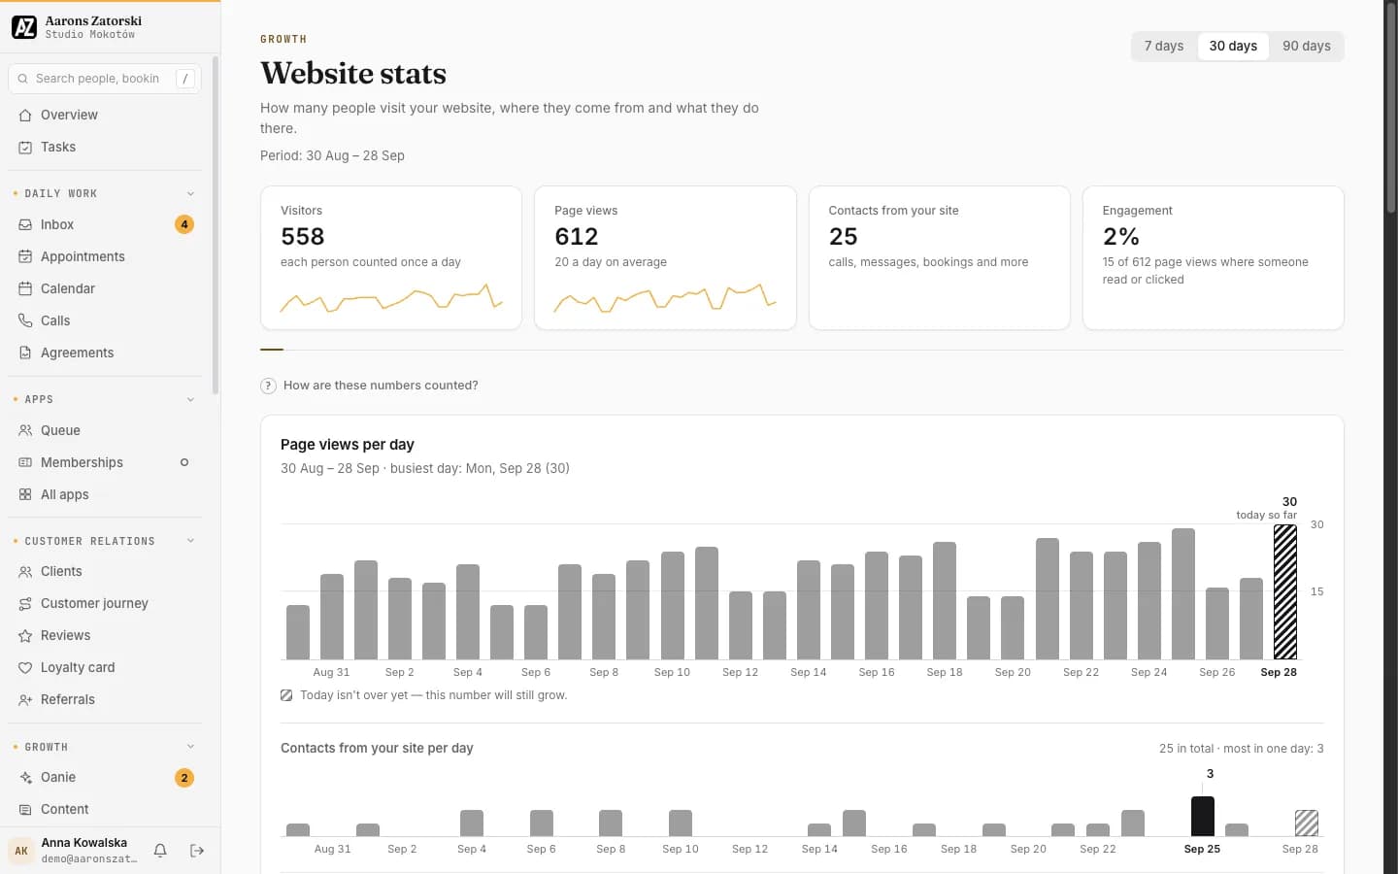Click the Oanie badge showing 2

[184, 778]
